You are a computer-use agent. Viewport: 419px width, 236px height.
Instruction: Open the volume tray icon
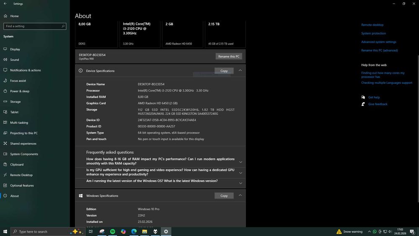click(x=390, y=232)
